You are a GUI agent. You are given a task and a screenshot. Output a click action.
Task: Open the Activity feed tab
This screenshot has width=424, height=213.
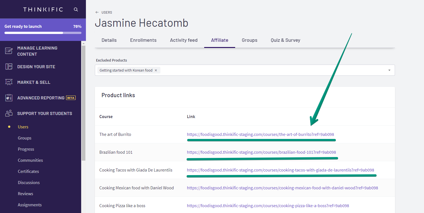click(184, 40)
